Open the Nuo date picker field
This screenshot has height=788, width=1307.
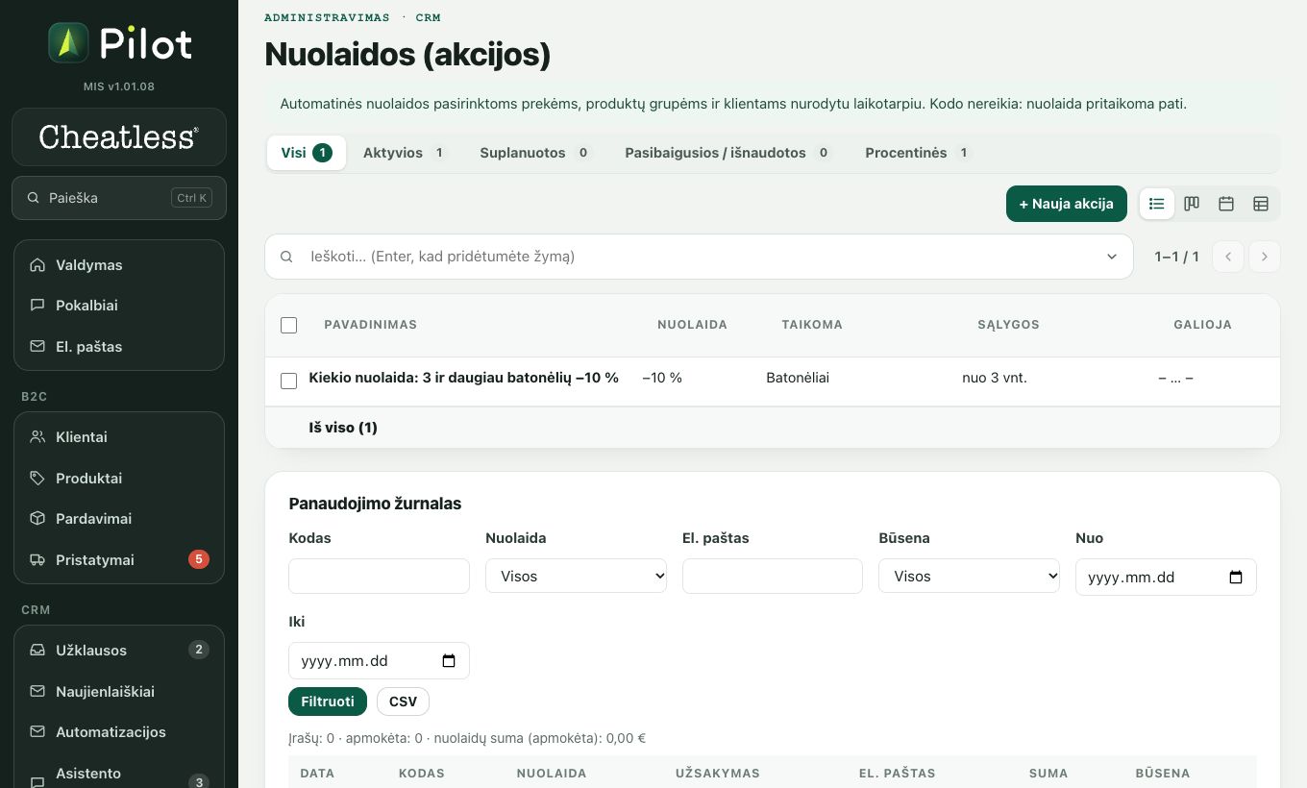[x=1166, y=577]
